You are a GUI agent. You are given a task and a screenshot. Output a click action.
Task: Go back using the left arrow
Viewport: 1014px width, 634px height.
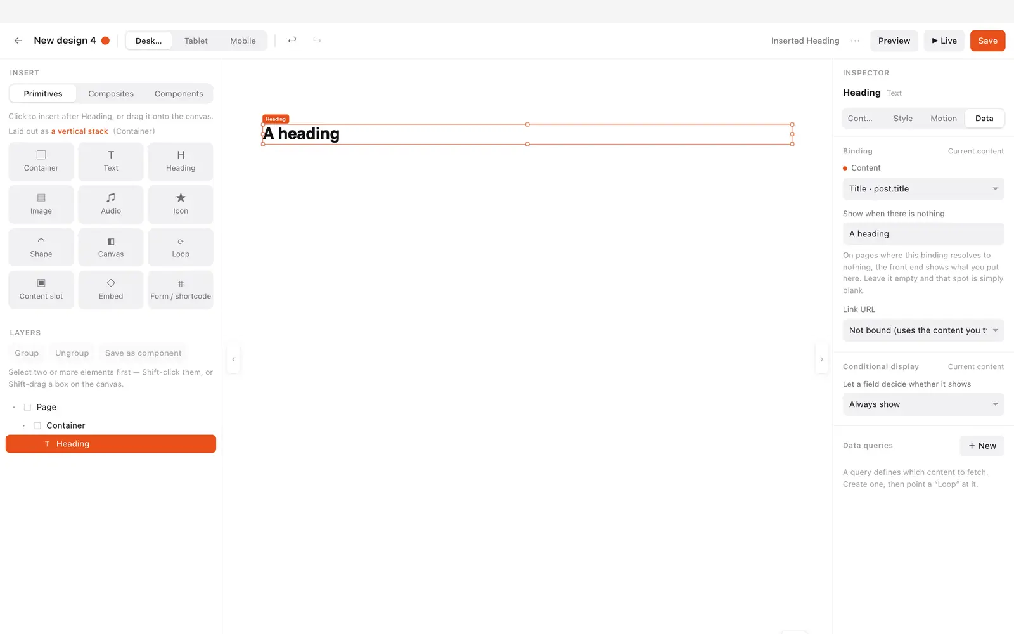pos(18,41)
